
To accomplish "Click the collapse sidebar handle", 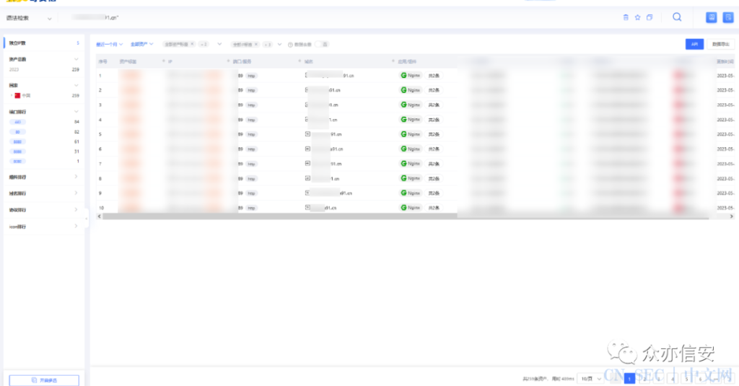I will (87, 218).
